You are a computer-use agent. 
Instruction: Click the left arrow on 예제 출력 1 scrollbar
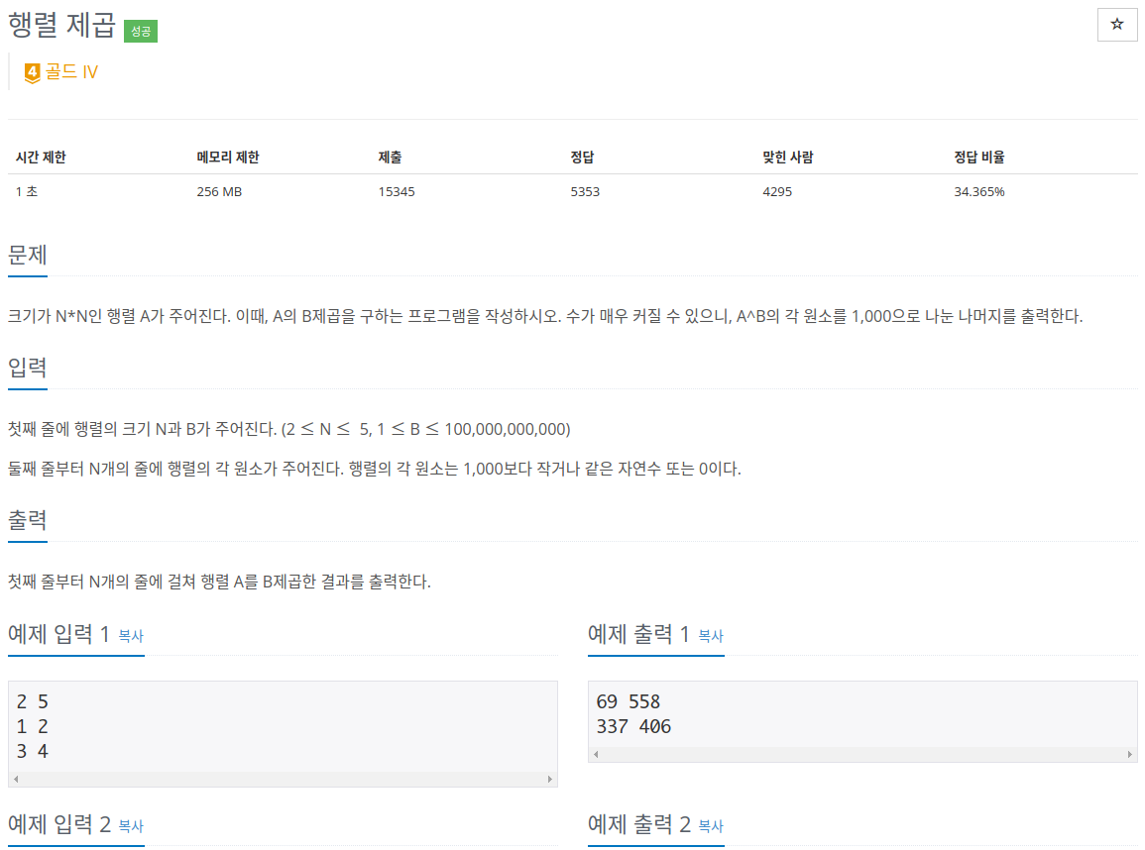595,756
